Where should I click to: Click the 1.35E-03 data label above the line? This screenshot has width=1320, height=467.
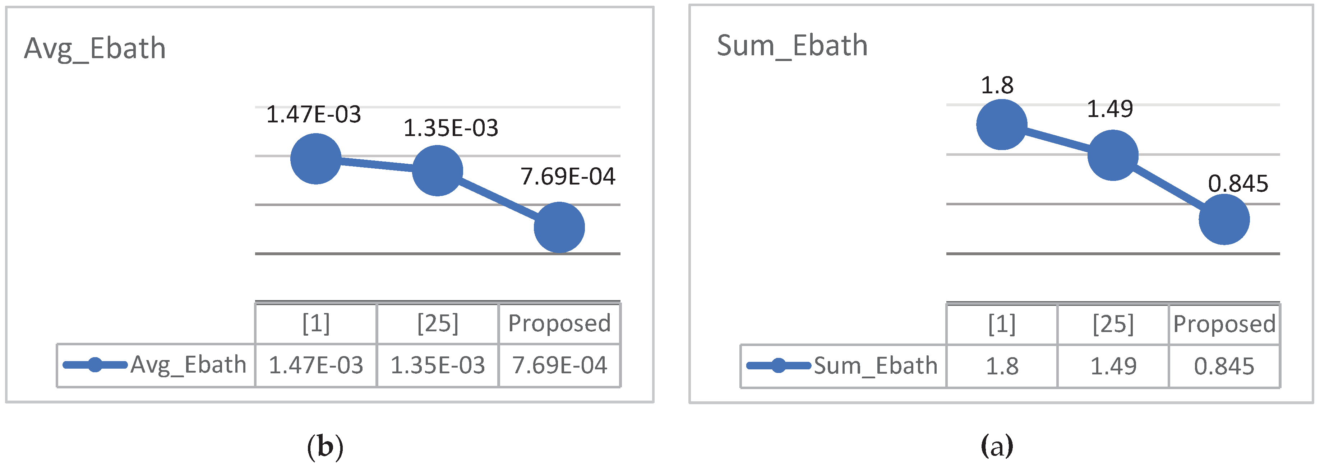click(451, 128)
